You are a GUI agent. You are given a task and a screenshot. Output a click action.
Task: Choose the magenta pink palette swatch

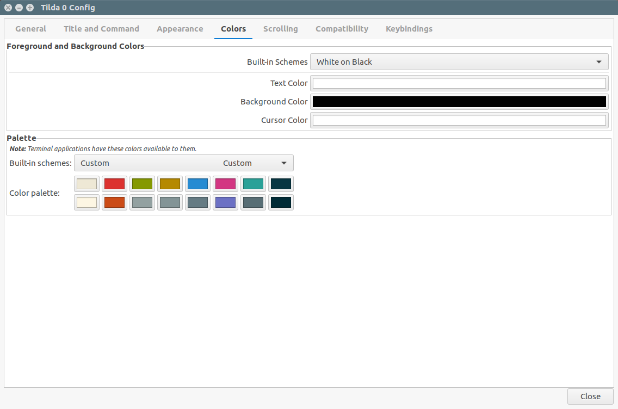(225, 184)
